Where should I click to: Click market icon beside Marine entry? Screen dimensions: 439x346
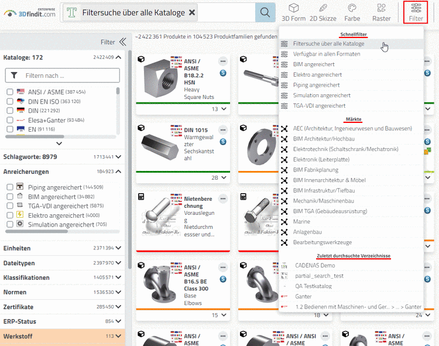[x=284, y=222]
